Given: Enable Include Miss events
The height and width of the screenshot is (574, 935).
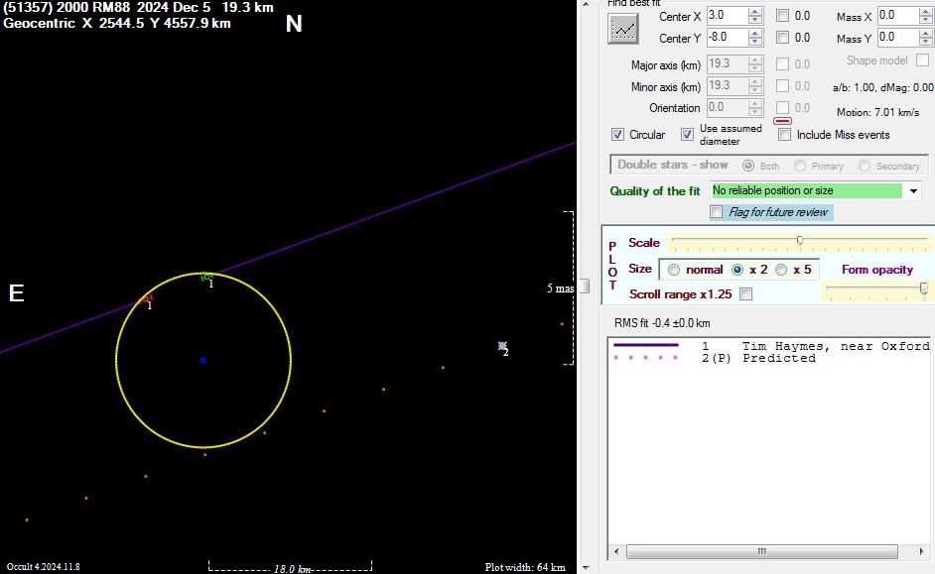Looking at the screenshot, I should pyautogui.click(x=784, y=135).
